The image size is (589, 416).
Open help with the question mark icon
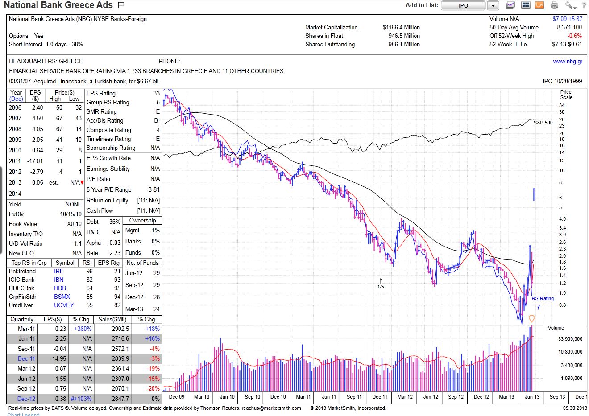[x=584, y=5]
